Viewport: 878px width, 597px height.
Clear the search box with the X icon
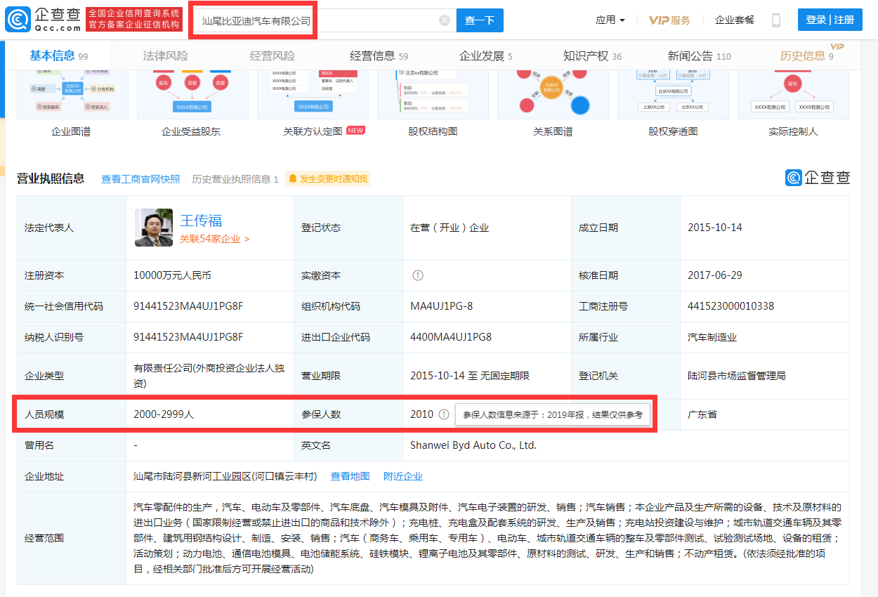[444, 20]
